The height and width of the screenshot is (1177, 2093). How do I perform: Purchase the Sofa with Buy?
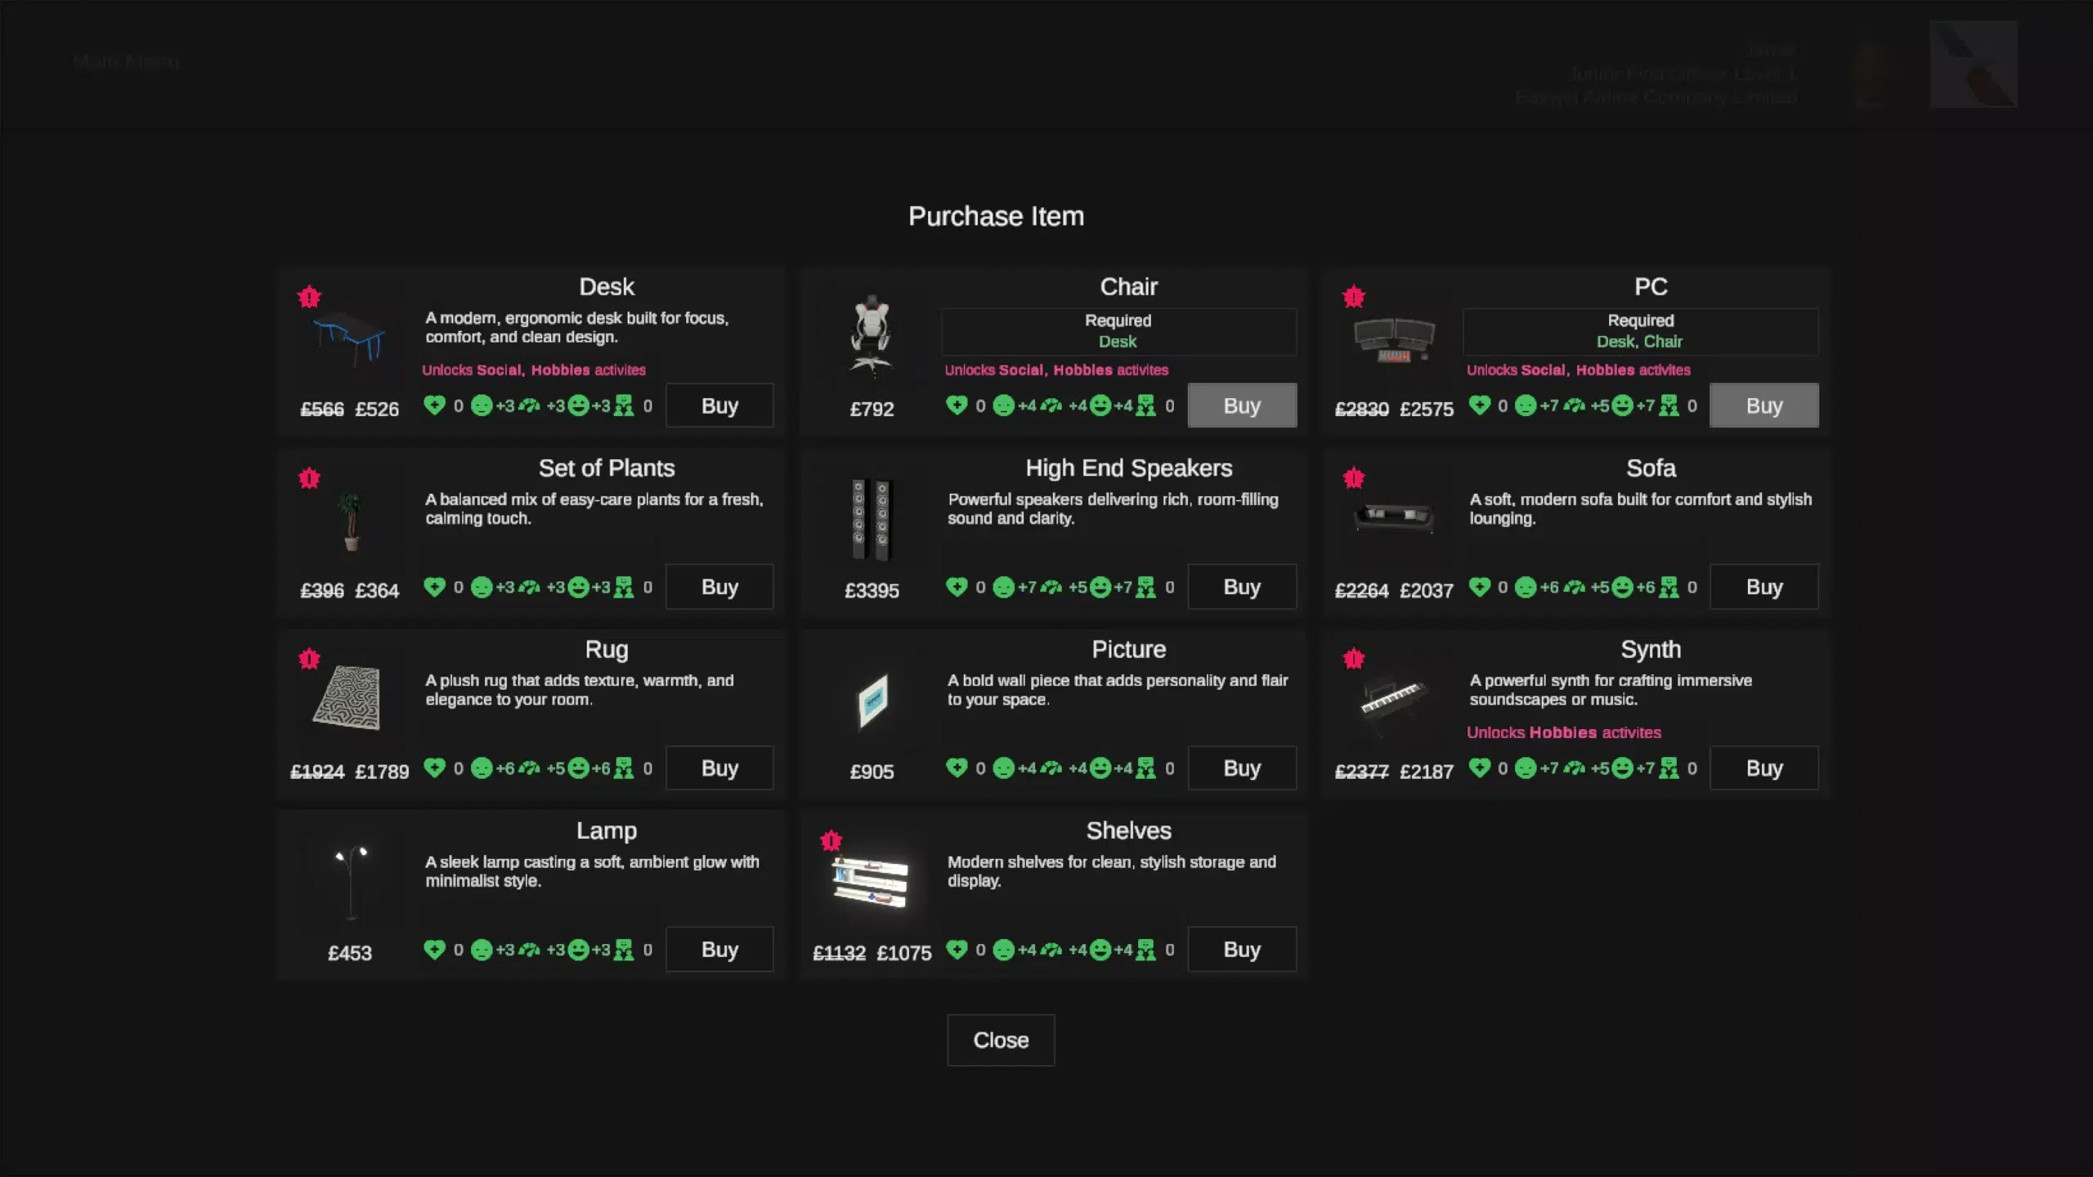tap(1764, 587)
